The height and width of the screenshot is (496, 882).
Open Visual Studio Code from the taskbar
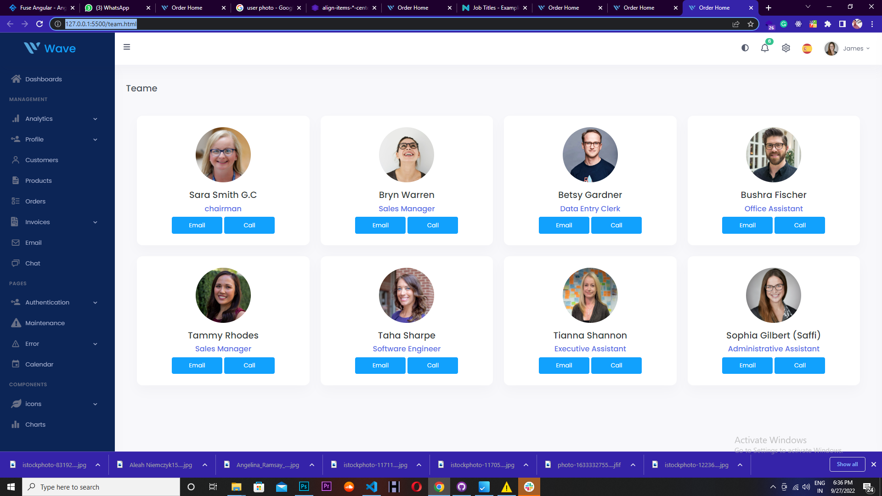click(x=371, y=487)
